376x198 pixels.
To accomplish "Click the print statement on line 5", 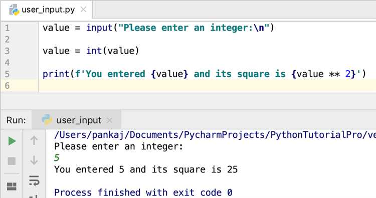I will point(205,74).
